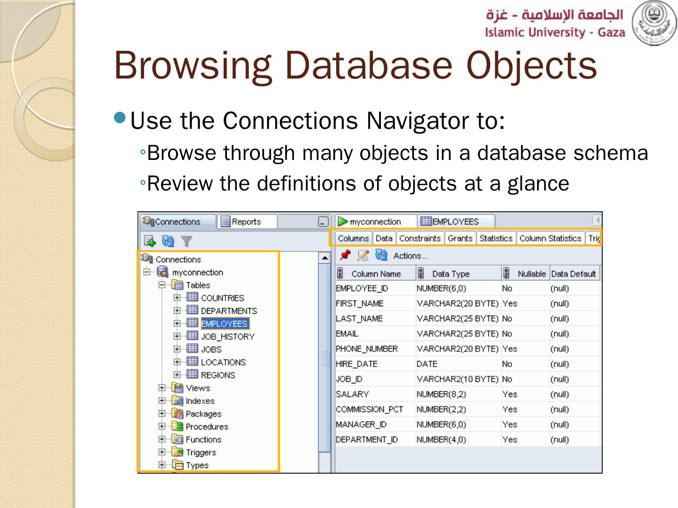
Task: Click the Edit table pencil icon
Action: 363,255
